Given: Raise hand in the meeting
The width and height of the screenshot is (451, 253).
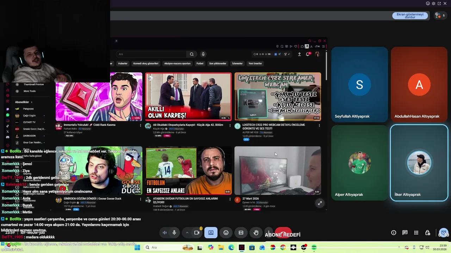Looking at the screenshot, I should coord(256,233).
